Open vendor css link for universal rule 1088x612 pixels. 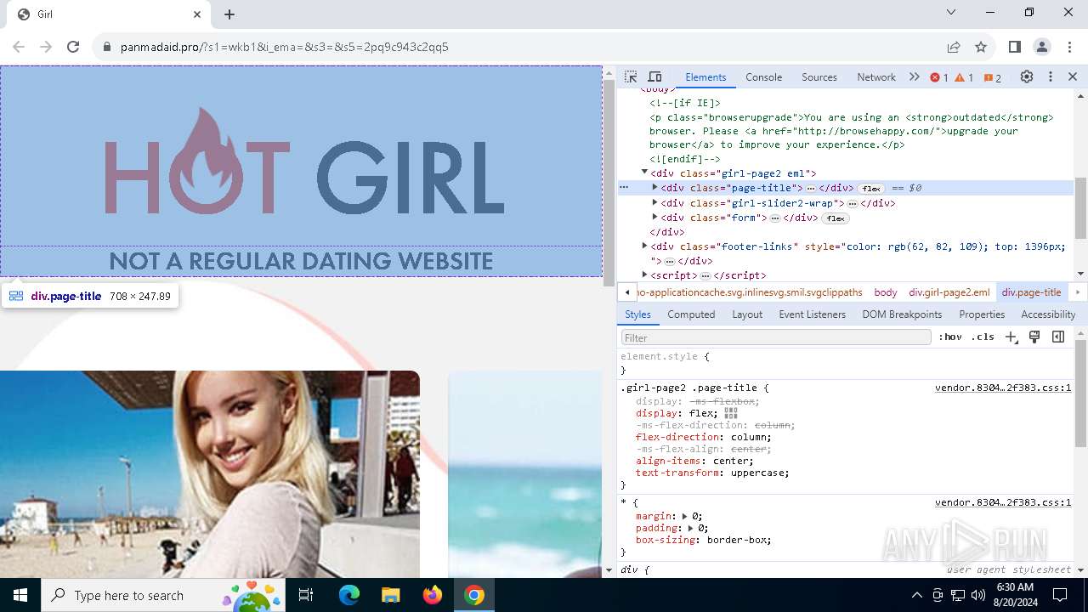pos(1003,502)
